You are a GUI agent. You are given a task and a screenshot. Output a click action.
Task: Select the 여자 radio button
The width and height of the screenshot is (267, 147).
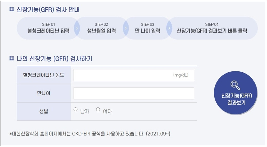98,109
